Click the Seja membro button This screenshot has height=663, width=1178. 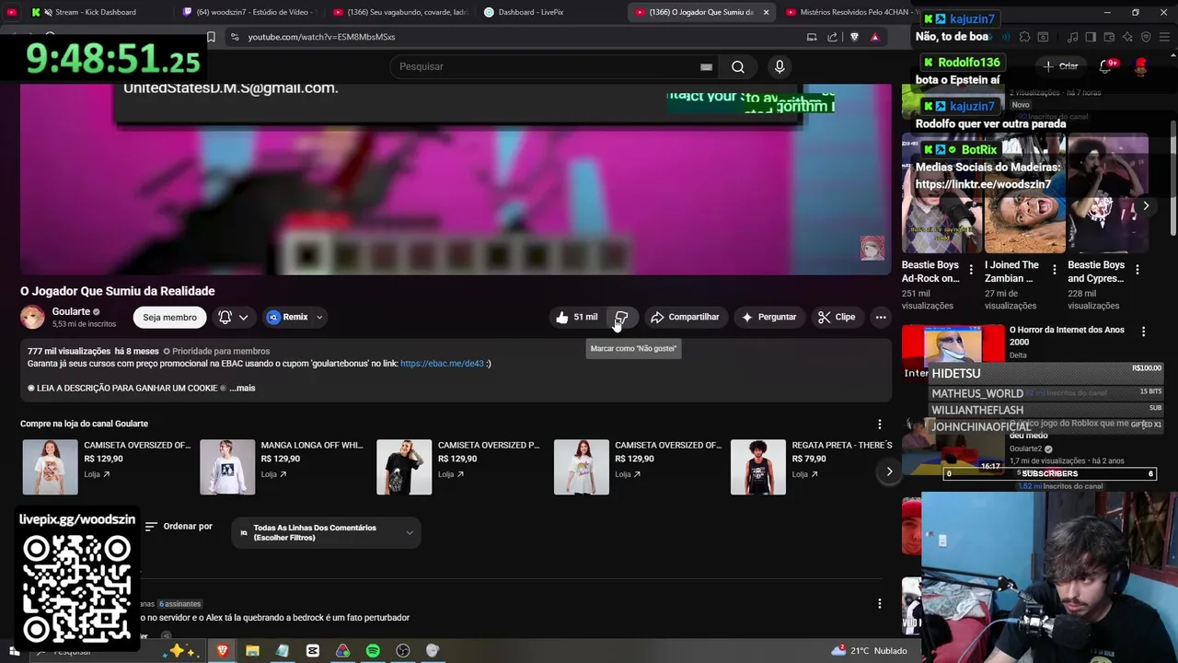(x=169, y=317)
